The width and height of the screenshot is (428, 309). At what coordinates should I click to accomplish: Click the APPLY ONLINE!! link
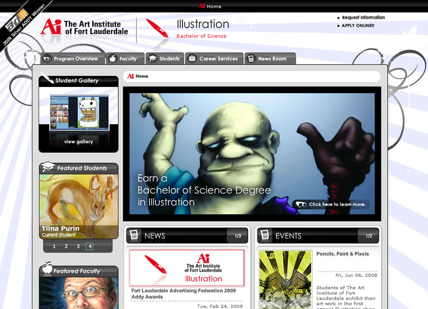(358, 26)
